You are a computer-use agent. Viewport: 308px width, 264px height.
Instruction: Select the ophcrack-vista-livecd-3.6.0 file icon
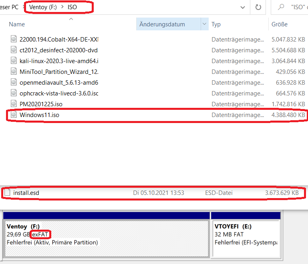(x=13, y=93)
